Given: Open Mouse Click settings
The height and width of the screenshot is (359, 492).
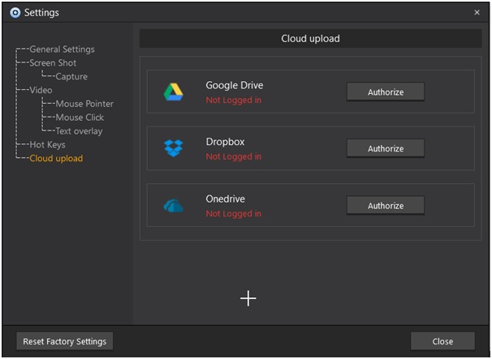Looking at the screenshot, I should (80, 118).
